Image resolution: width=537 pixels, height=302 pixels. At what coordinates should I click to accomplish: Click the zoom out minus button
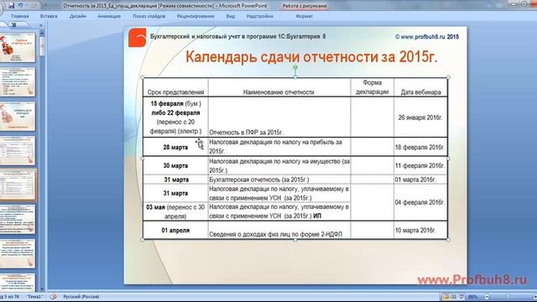point(487,296)
